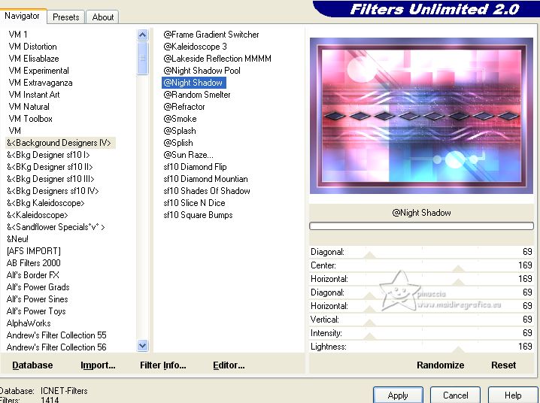Cancel the Filters Unlimited dialog
Screen dimensions: 540x403
(x=455, y=395)
